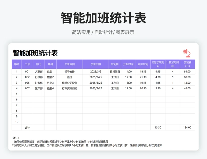Click the red desk lamp icon
207x159 pixels.
(187, 53)
